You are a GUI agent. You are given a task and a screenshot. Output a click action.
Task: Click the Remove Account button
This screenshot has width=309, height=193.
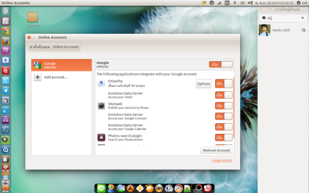[x=216, y=150]
